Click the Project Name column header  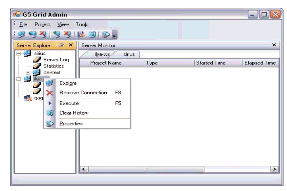(x=106, y=63)
